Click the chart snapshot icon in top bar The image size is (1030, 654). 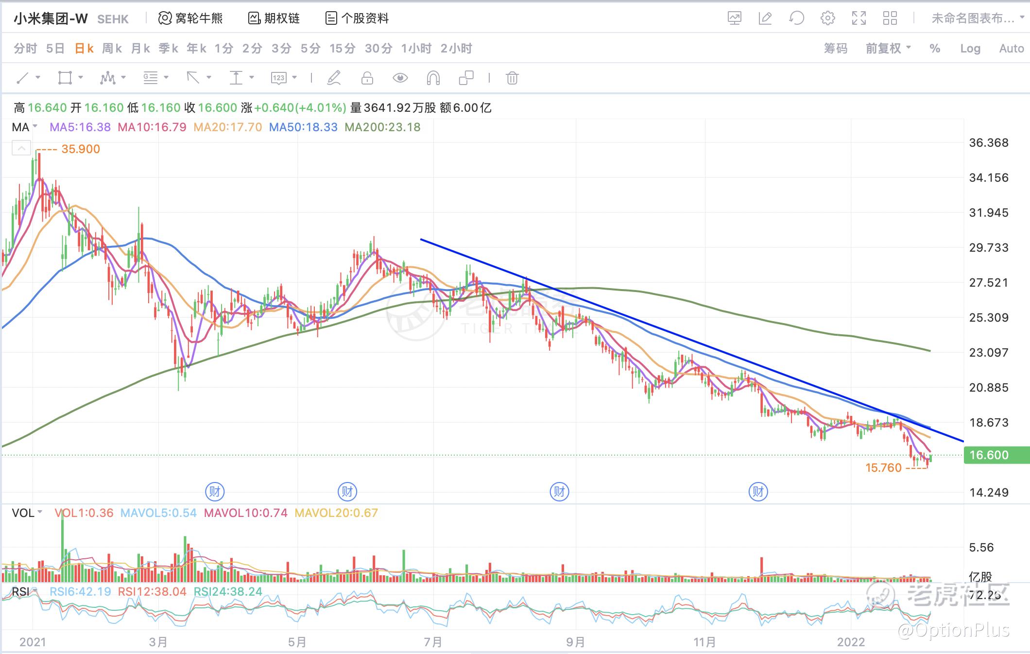(x=734, y=18)
